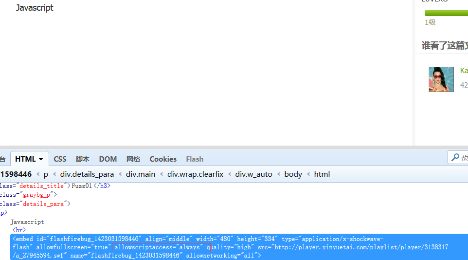This screenshot has height=260, width=468.
Task: Click the Firebug search input field
Action: point(458,157)
